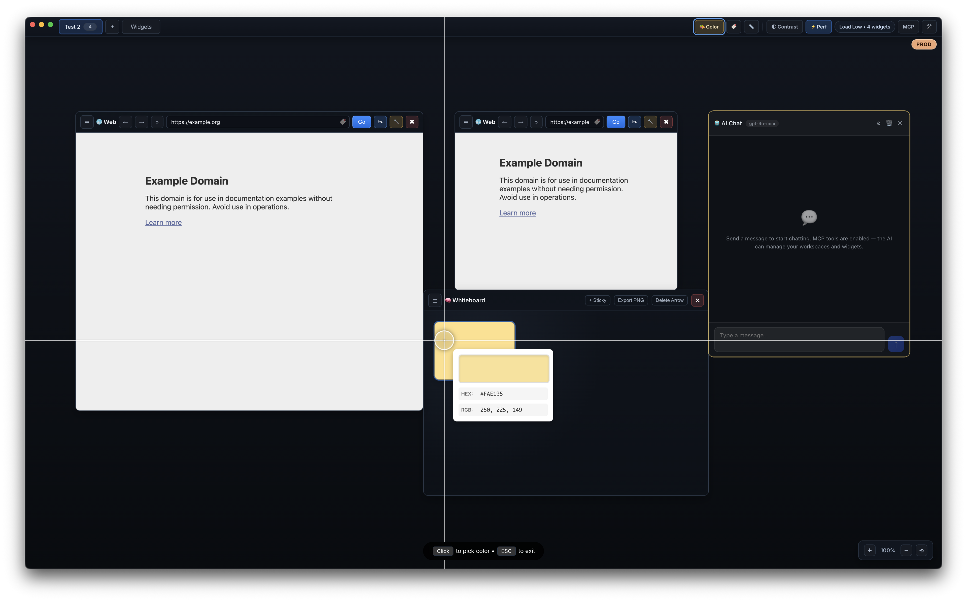
Task: Open wrench tool in Web widget beside AI Chat
Action: 650,122
